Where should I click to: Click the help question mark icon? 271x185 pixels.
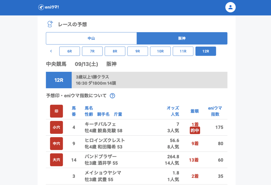point(112,96)
